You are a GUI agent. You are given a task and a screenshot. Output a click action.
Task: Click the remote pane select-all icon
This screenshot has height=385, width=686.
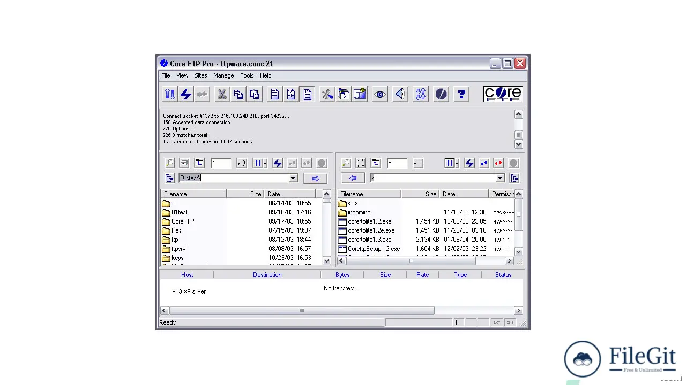[x=360, y=163]
